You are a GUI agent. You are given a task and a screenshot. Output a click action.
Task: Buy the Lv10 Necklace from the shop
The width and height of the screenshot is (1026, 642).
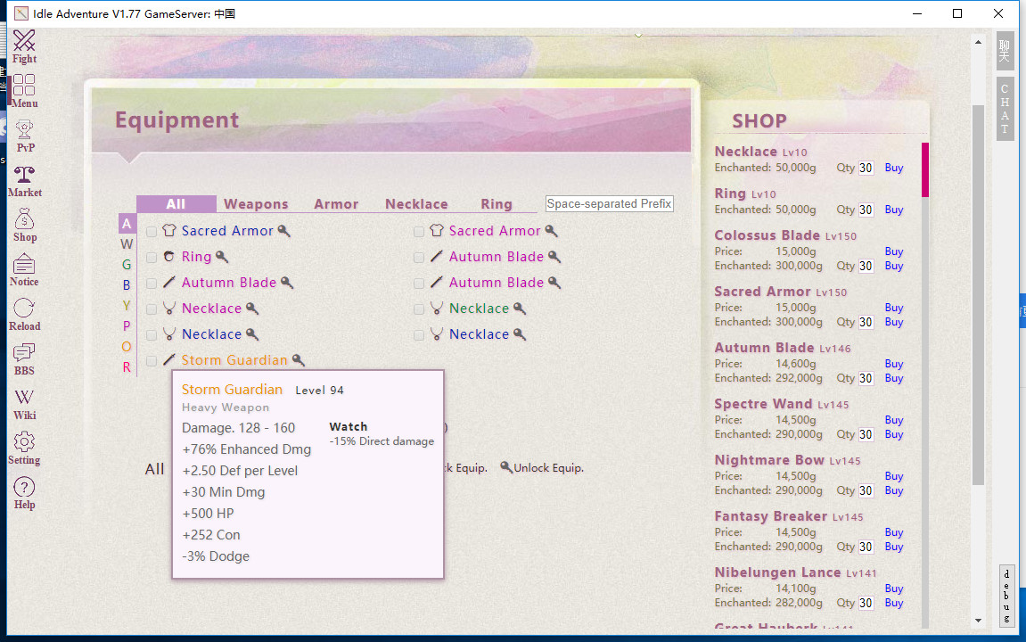pos(893,168)
